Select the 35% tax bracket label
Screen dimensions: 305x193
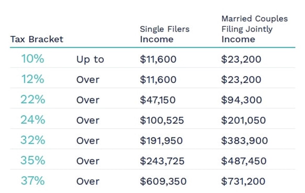33,161
